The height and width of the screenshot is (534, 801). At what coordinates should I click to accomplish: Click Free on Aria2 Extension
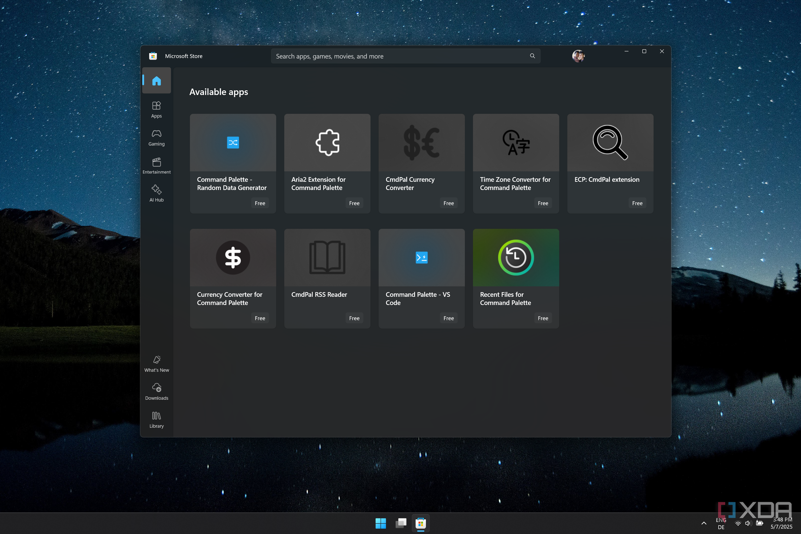(x=354, y=203)
